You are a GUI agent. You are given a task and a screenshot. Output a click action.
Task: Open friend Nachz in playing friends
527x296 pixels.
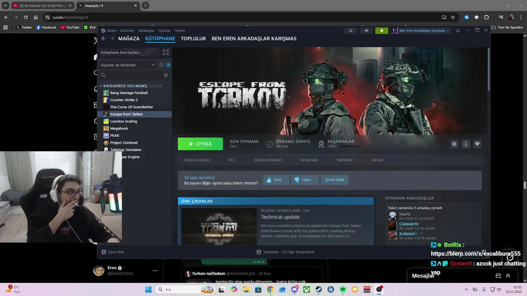pos(405,214)
